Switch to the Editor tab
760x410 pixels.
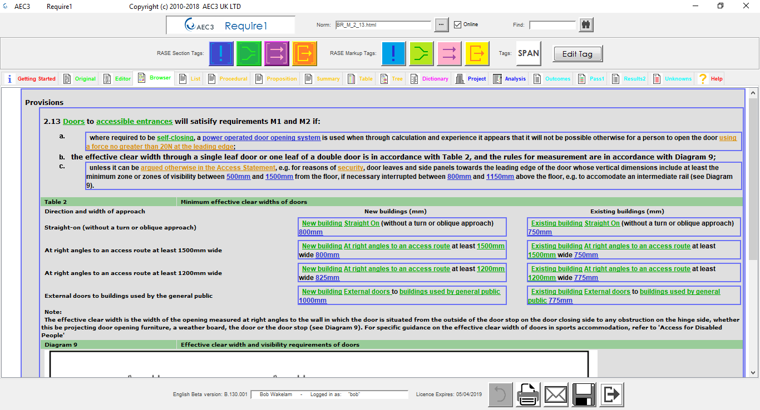[117, 79]
